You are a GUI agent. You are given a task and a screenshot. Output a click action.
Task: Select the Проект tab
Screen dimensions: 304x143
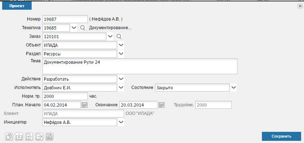pos(17,6)
